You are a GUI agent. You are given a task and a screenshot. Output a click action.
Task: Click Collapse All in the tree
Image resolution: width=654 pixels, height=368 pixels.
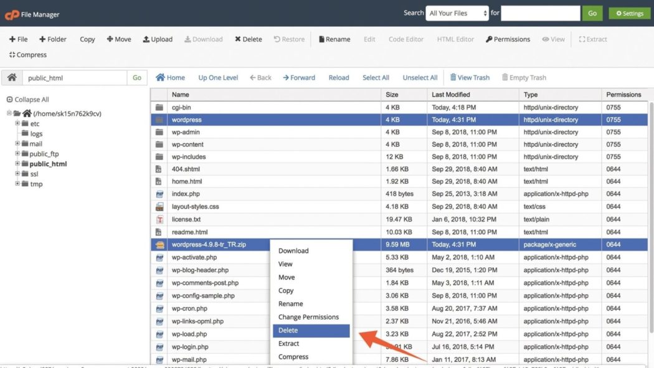click(27, 100)
